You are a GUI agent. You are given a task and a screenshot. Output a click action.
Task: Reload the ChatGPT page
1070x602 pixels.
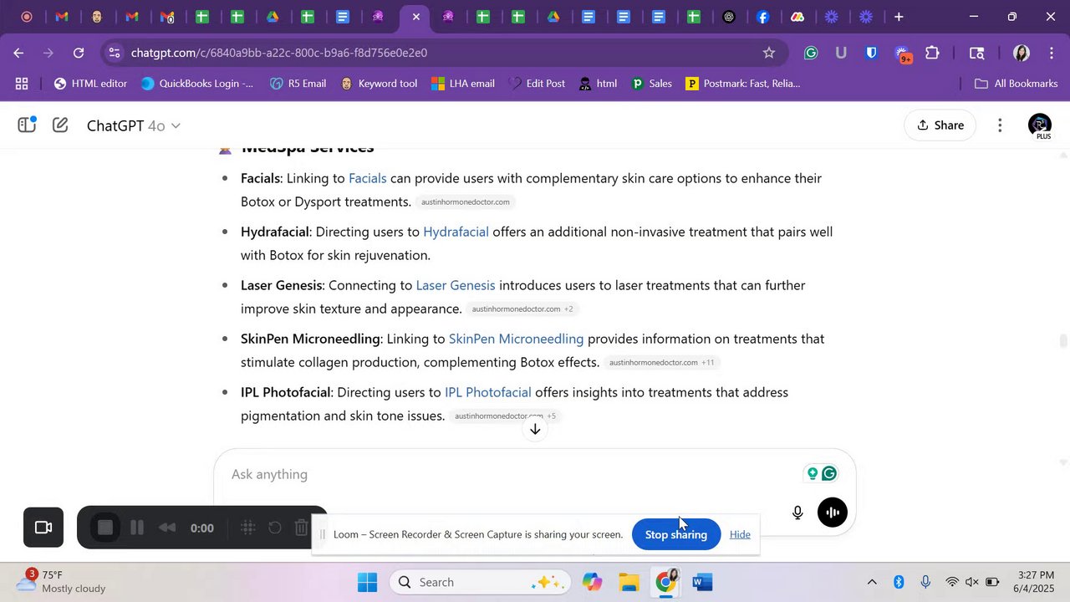[x=79, y=53]
